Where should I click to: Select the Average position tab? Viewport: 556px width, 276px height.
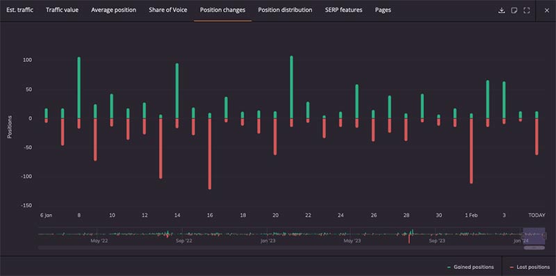pyautogui.click(x=113, y=10)
